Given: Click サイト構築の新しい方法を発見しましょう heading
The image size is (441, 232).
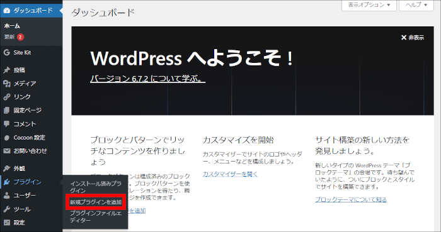Looking at the screenshot, I should [362, 146].
